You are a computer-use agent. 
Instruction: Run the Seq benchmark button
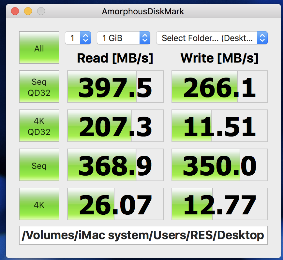pyautogui.click(x=39, y=165)
